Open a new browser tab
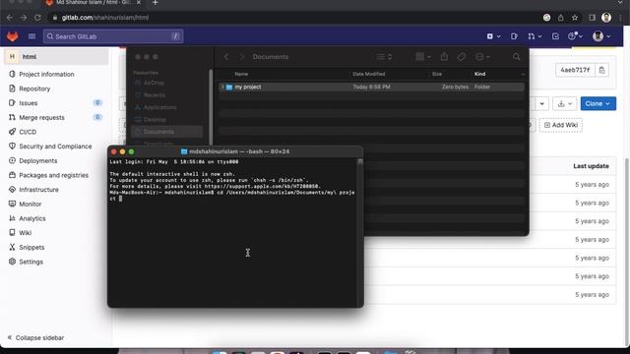The height and width of the screenshot is (354, 630). pos(155,3)
